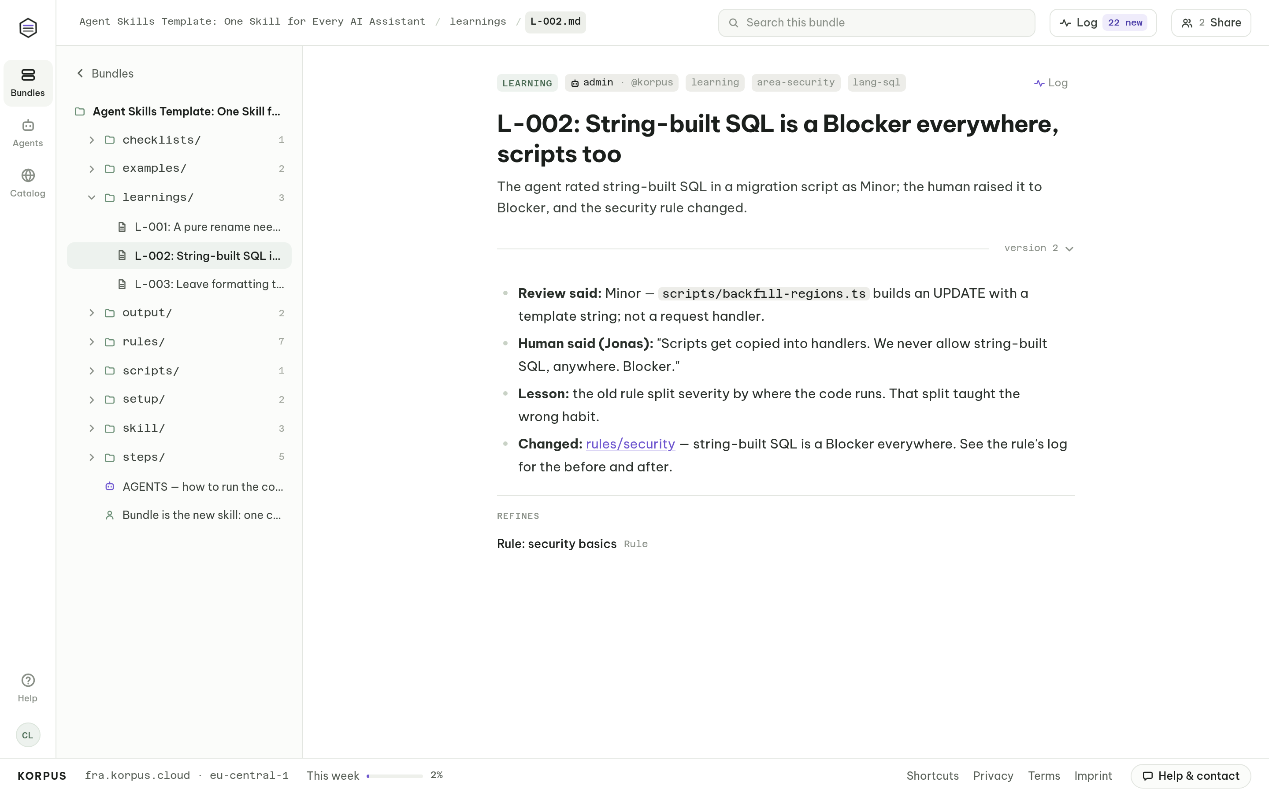The image size is (1269, 793).
Task: Collapse the learnings/ folder
Action: (92, 198)
